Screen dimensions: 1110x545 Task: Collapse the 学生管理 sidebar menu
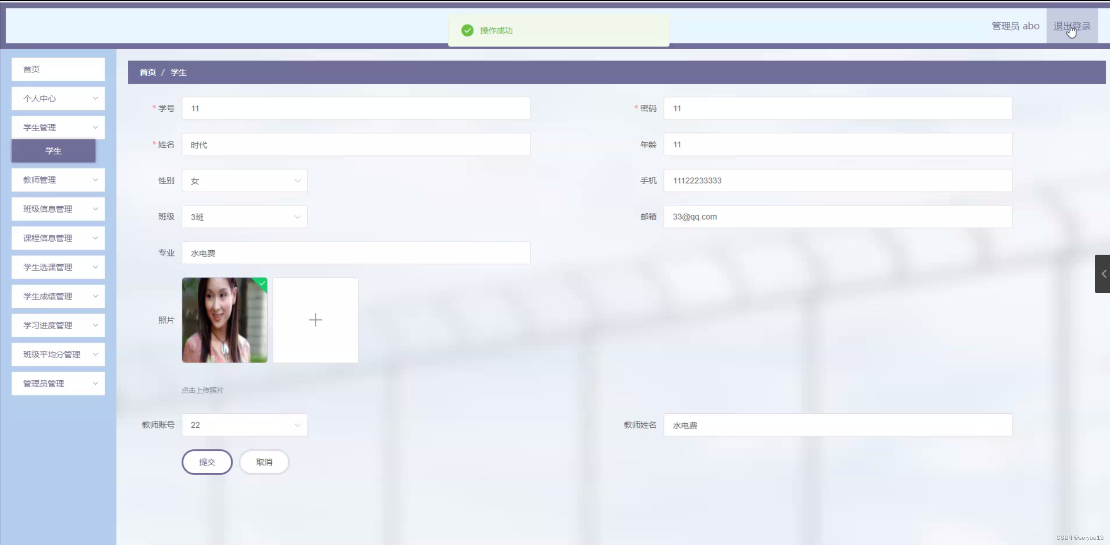[x=58, y=127]
